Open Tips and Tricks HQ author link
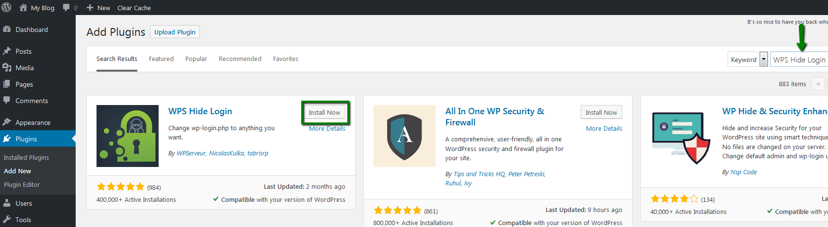 coord(479,174)
